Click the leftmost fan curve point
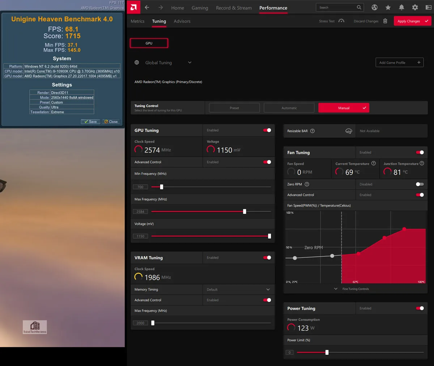 click(295, 258)
